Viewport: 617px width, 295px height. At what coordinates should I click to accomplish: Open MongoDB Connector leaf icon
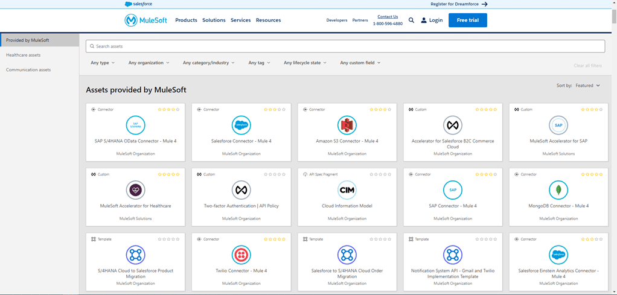pyautogui.click(x=558, y=191)
